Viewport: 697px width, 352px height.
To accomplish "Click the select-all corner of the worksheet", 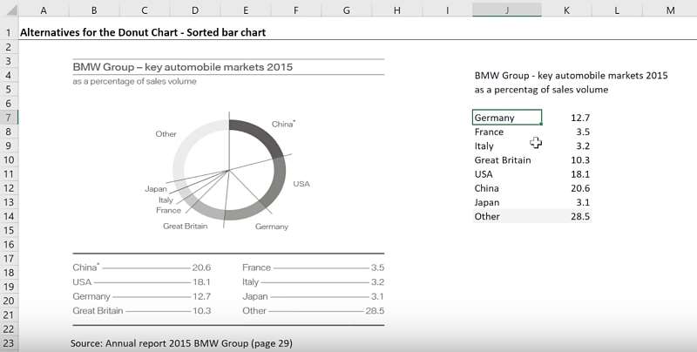I will [x=8, y=9].
